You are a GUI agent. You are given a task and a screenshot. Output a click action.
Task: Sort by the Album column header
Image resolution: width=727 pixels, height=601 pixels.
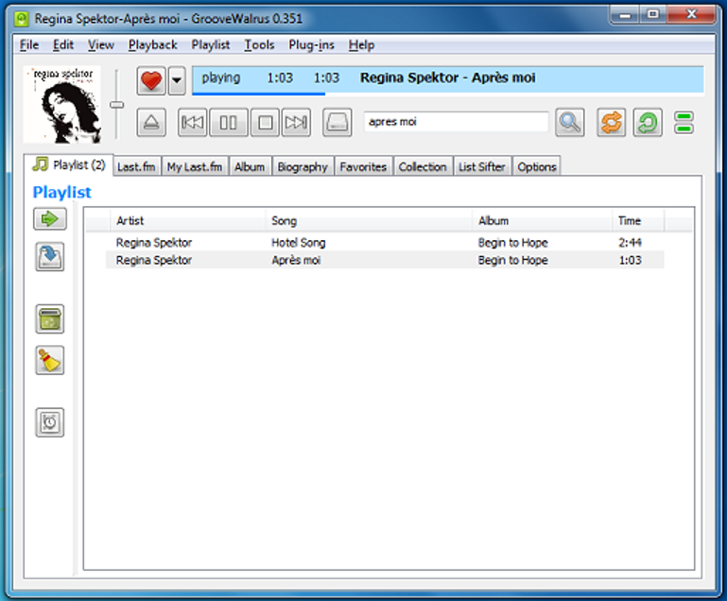tap(542, 221)
